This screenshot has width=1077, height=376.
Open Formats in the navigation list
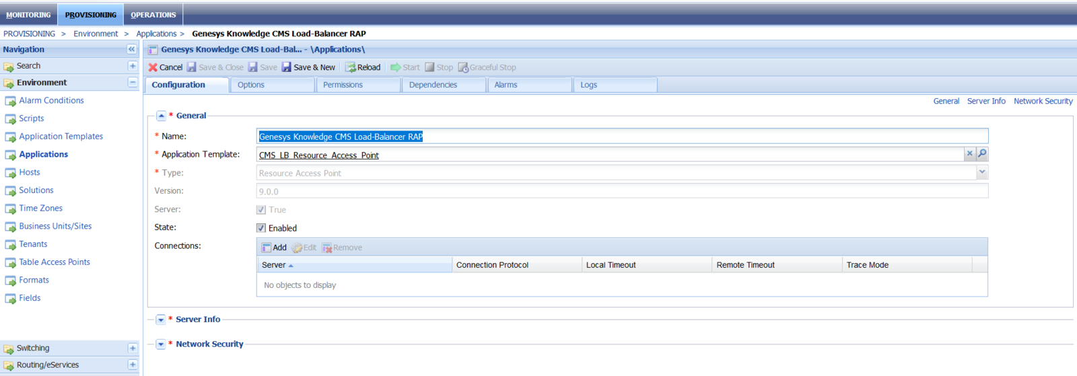pyautogui.click(x=34, y=280)
